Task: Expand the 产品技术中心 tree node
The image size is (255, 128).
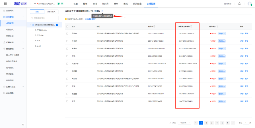Action: [x=33, y=30]
